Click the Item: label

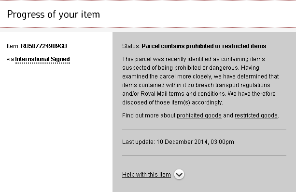click(13, 46)
